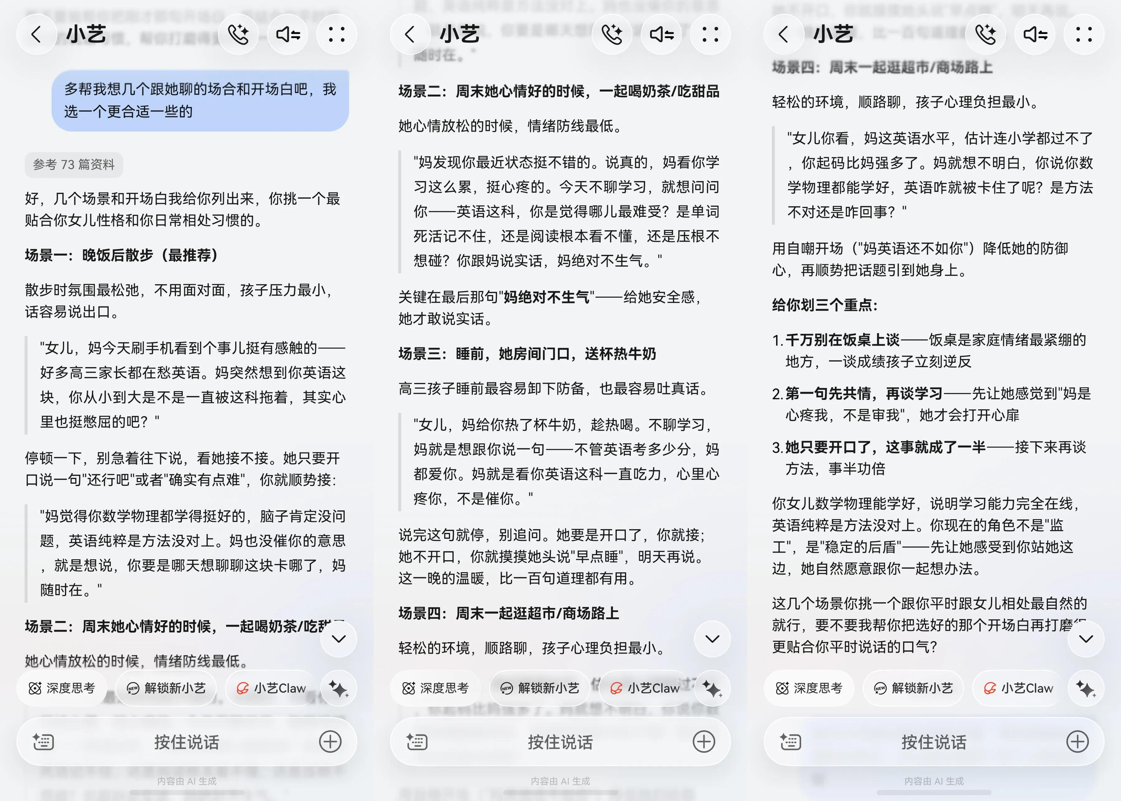Open four-dot more menu in right screen
Image resolution: width=1121 pixels, height=801 pixels.
(1084, 35)
